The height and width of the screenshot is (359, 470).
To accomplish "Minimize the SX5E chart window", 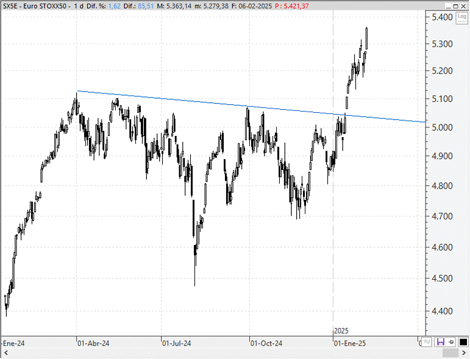I will (x=449, y=6).
